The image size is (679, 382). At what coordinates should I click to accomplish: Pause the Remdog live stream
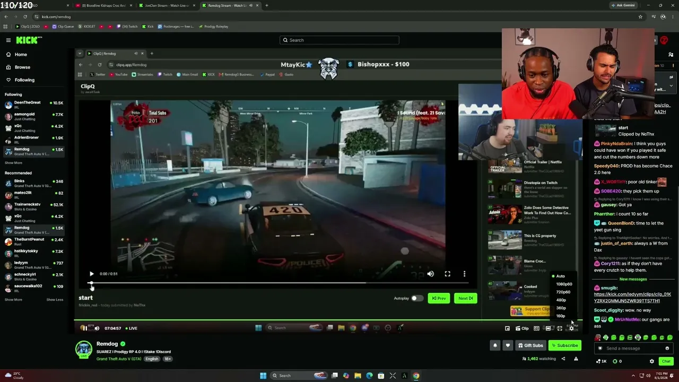(84, 328)
